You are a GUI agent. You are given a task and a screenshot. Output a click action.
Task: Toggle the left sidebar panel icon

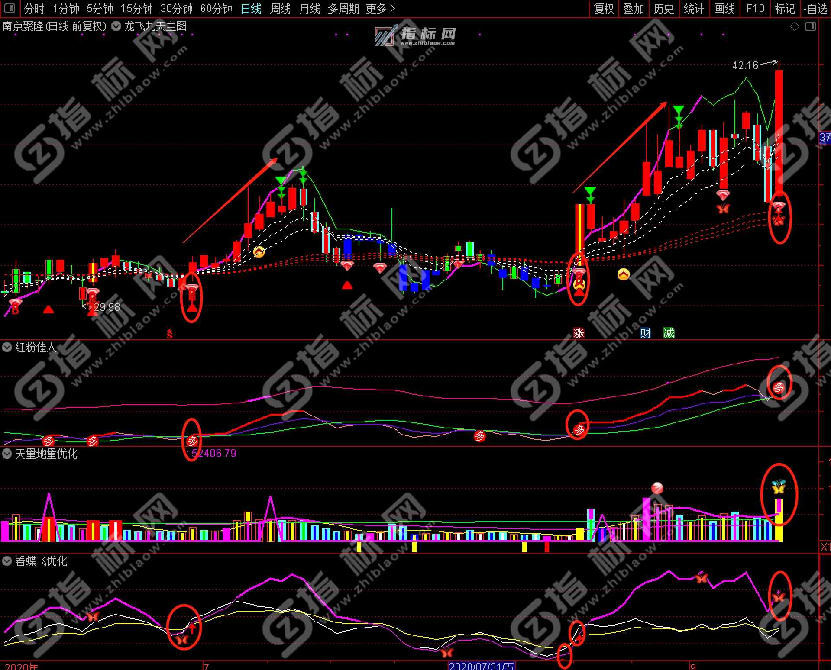pos(9,8)
